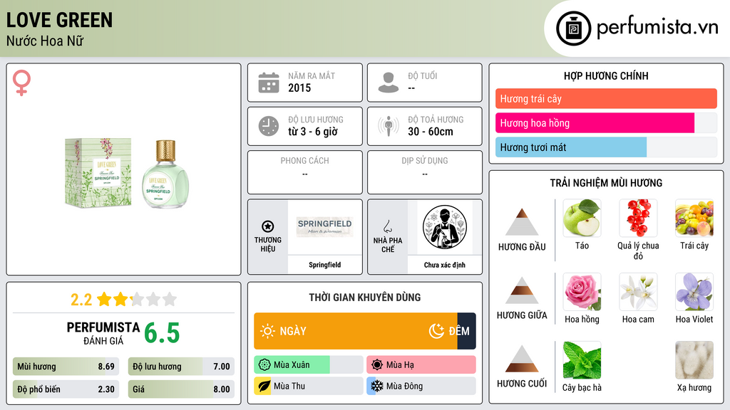The image size is (730, 410).
Task: Click the Hương đầu pyramid icon
Action: click(x=522, y=222)
